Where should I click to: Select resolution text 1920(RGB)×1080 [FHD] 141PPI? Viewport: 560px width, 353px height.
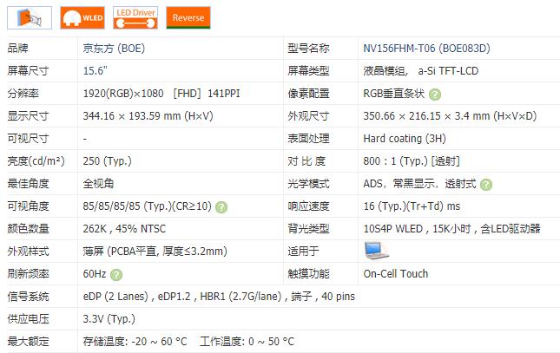(161, 94)
